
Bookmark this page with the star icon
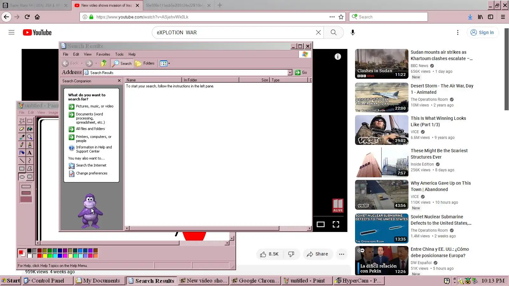pyautogui.click(x=341, y=17)
